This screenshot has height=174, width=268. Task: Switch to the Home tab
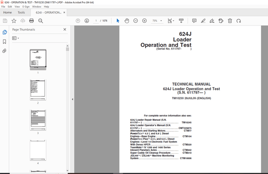pos(7,12)
